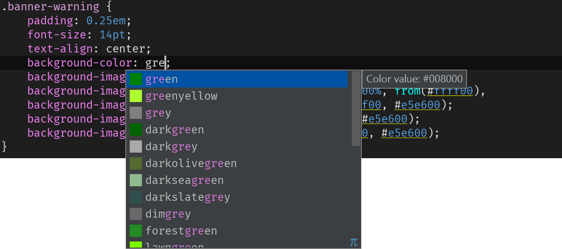Screen dimensions: 562x249
Task: Select darkseagreen suggestion
Action: [x=237, y=180]
